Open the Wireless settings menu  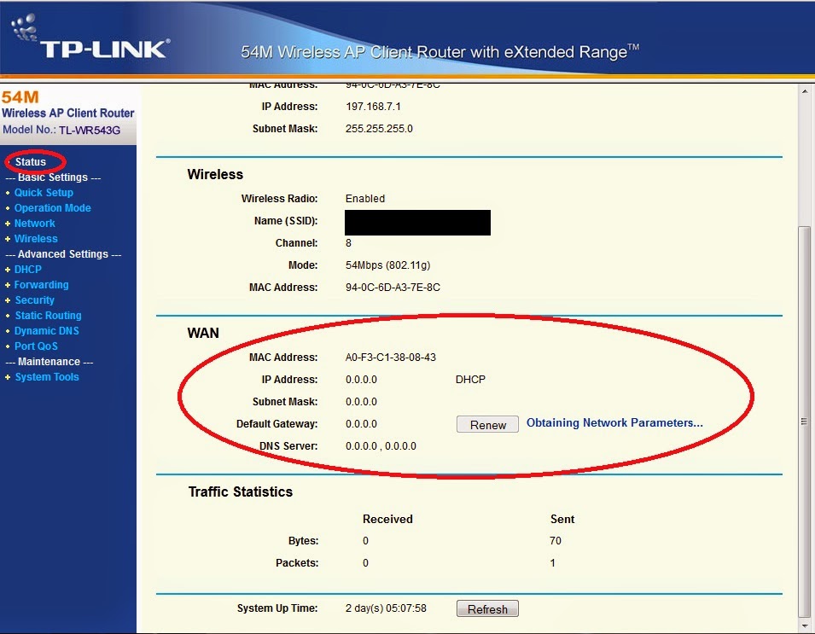point(36,239)
